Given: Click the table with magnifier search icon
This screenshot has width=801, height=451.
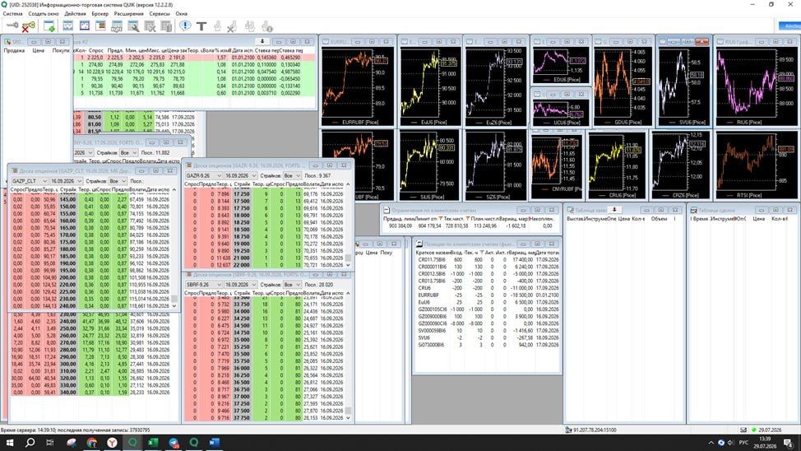Looking at the screenshot, I should [x=133, y=26].
